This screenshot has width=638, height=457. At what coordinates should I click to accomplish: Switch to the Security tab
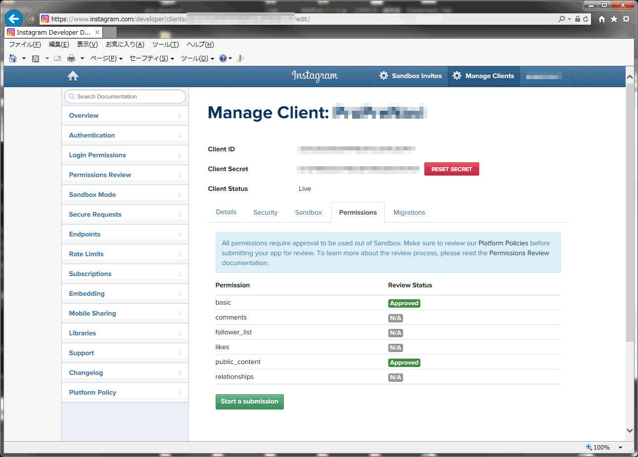(x=266, y=212)
